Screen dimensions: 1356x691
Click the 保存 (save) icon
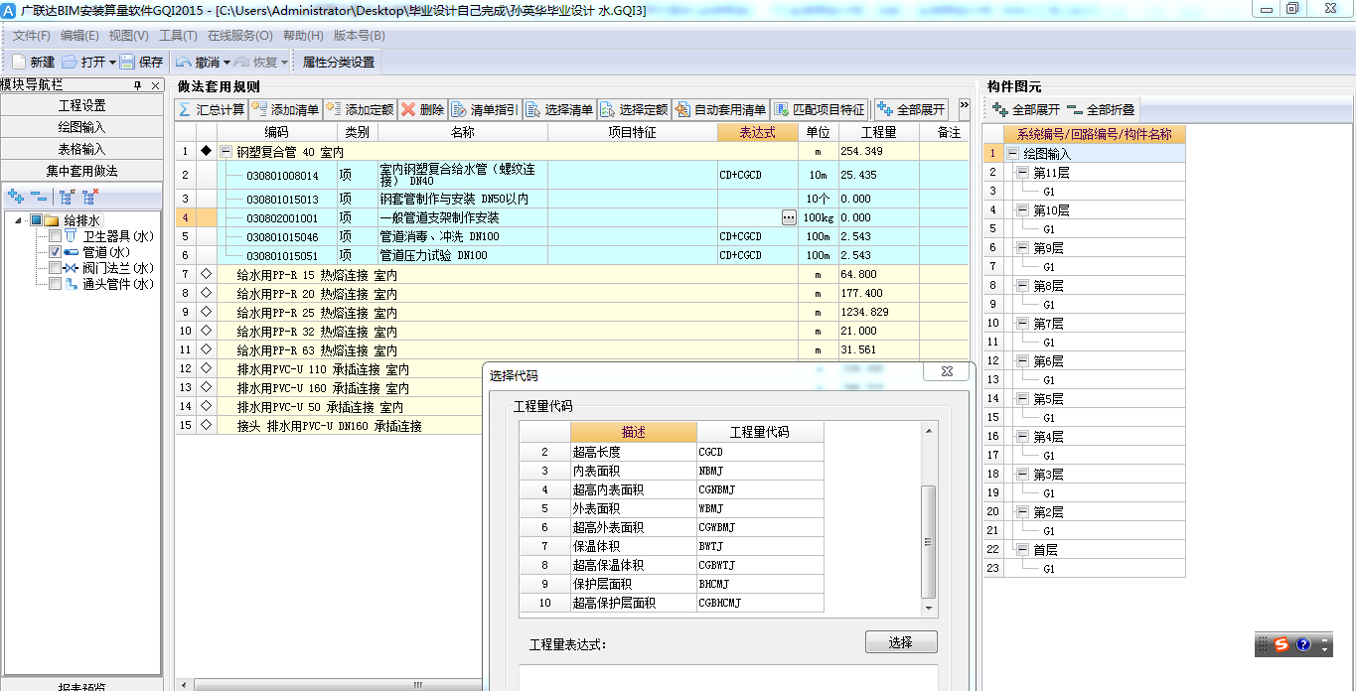(127, 62)
